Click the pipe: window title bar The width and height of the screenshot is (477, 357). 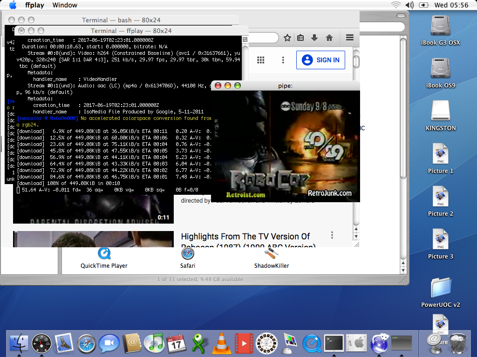tap(286, 86)
